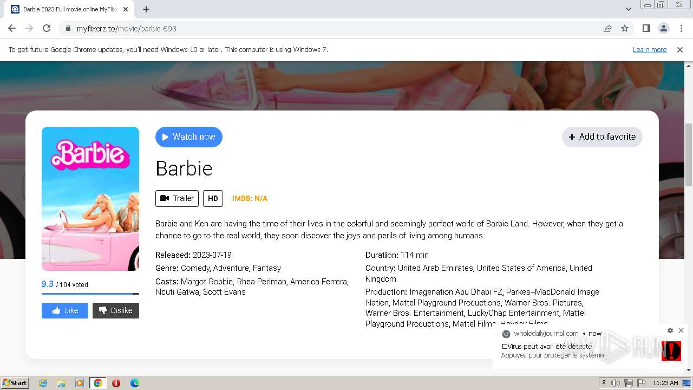Open the volume control tray icon

pyautogui.click(x=616, y=383)
